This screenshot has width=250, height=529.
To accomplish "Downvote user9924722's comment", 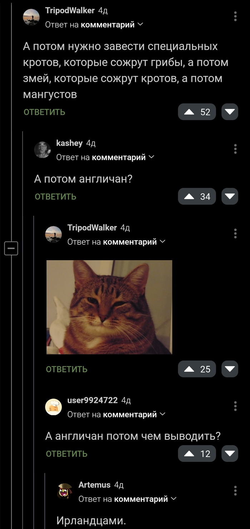I will (230, 454).
